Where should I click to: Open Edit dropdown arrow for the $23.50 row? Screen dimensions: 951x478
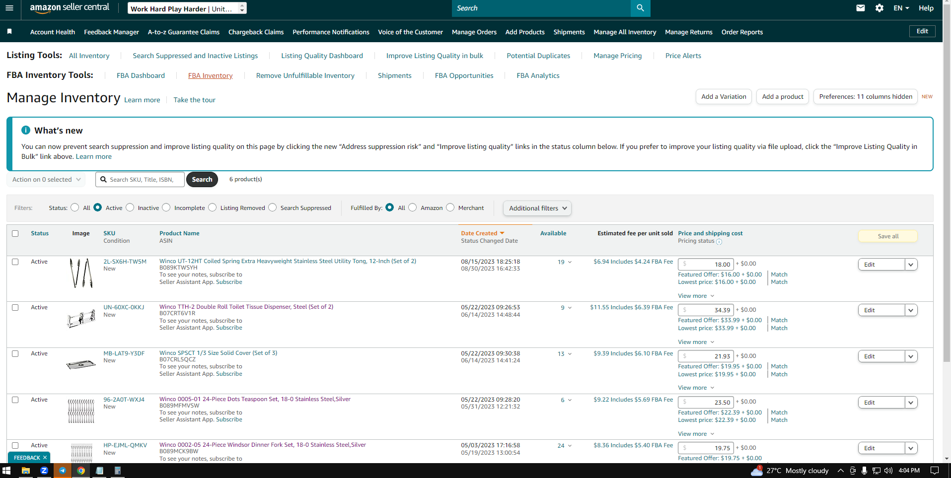(911, 403)
